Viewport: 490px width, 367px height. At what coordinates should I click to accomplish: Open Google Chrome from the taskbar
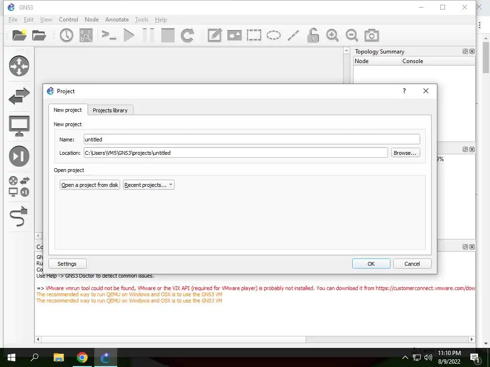82,357
